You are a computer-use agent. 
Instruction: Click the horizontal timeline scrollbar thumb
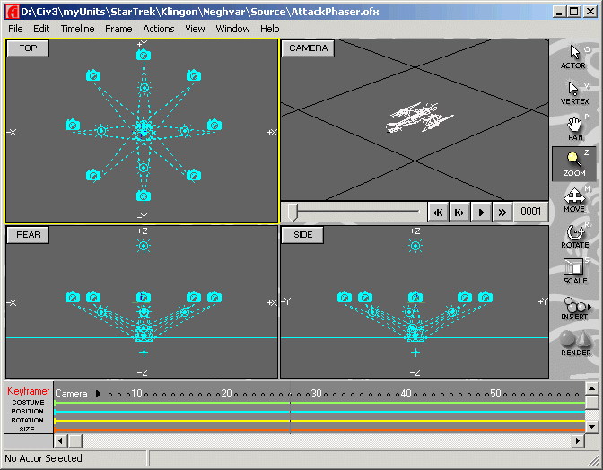75,440
